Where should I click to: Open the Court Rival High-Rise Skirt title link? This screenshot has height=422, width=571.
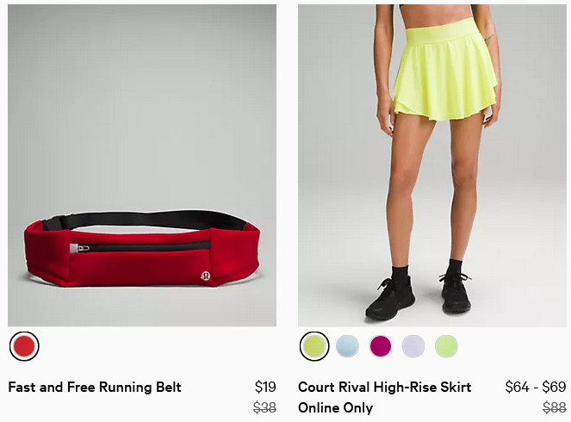tap(385, 387)
